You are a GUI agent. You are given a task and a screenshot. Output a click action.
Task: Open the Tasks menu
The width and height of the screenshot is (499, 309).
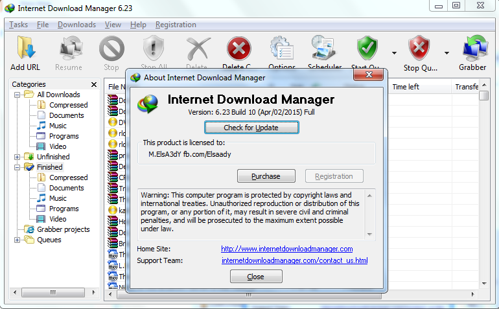pos(18,25)
